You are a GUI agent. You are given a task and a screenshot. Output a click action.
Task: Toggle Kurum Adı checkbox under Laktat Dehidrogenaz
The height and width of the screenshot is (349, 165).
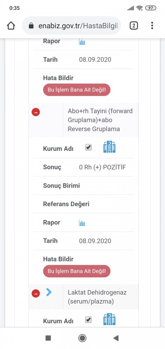coord(88,320)
